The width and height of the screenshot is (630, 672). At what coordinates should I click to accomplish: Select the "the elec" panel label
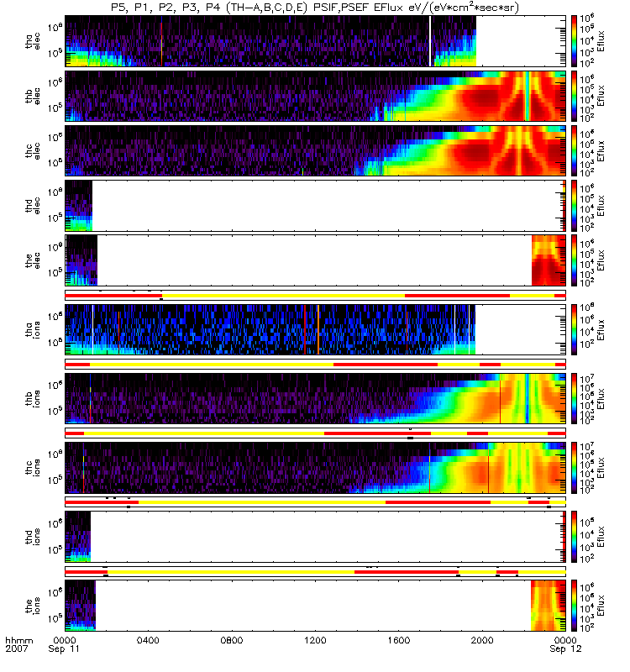point(32,260)
